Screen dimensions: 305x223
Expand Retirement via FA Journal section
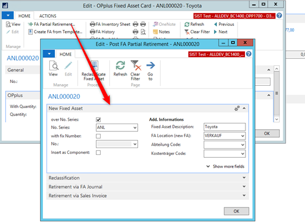148,186
